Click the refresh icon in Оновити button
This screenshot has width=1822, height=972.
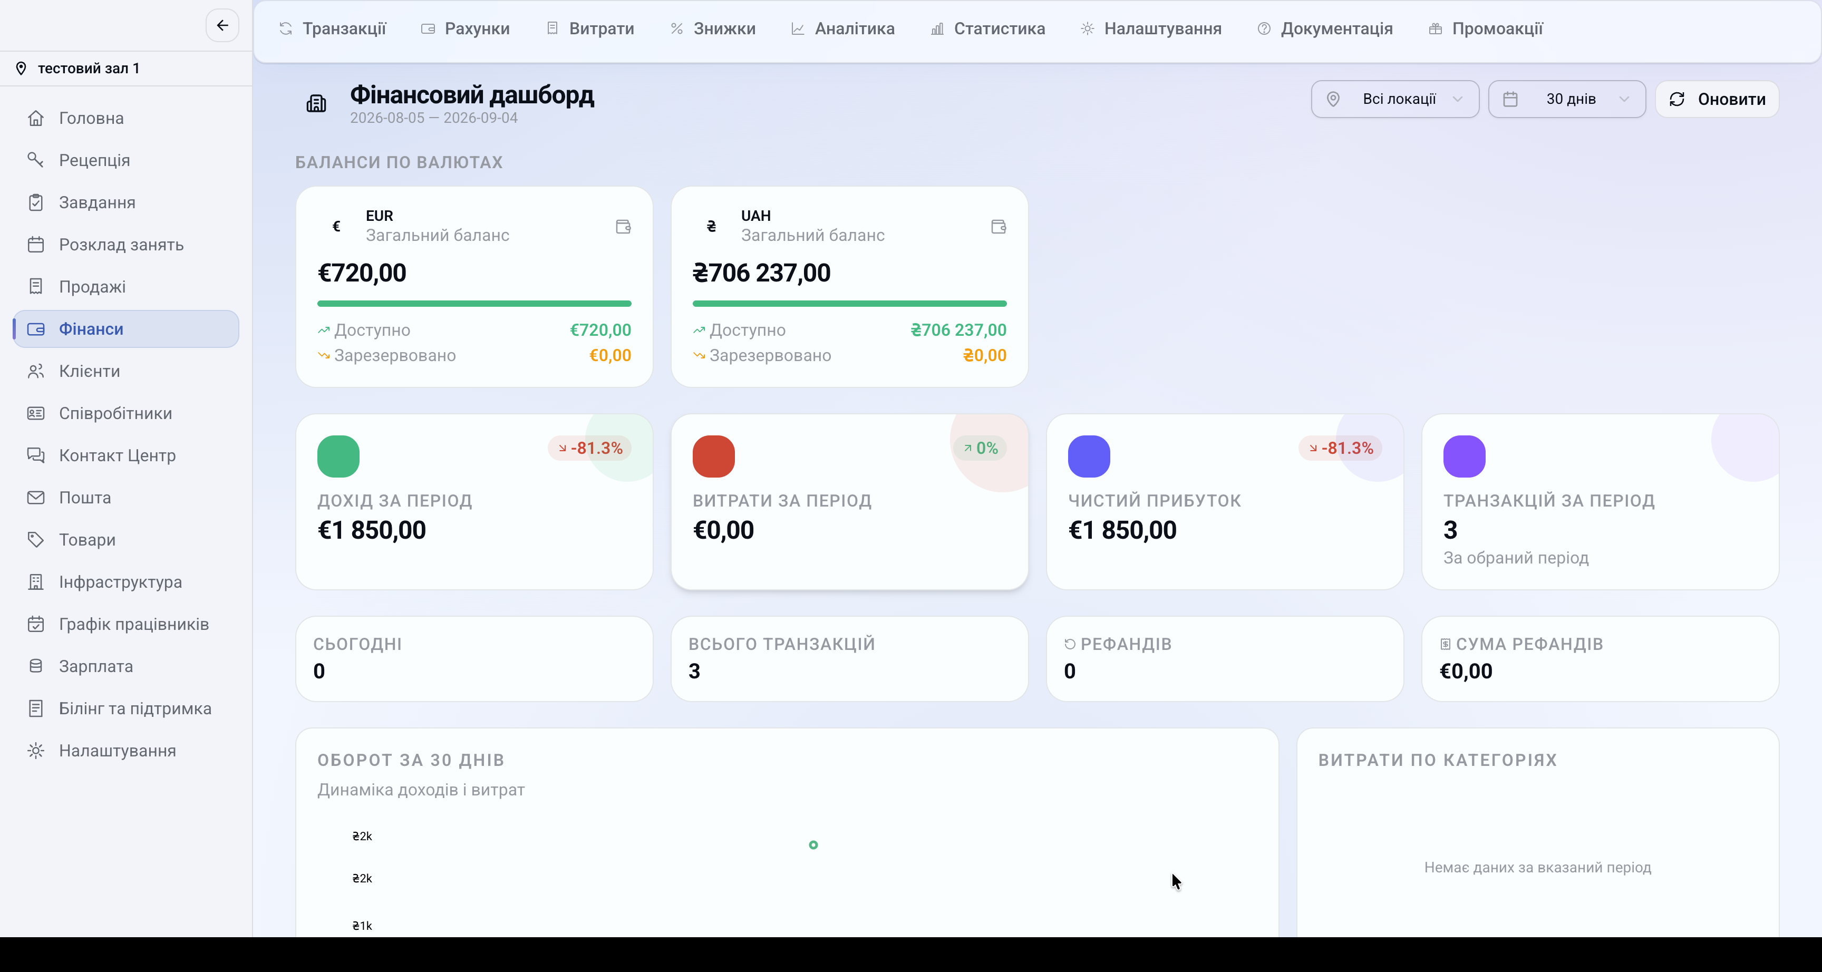pyautogui.click(x=1677, y=99)
